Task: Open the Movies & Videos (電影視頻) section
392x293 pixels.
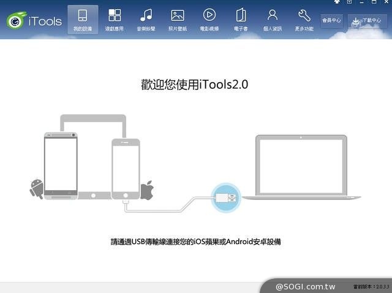Action: 209,20
